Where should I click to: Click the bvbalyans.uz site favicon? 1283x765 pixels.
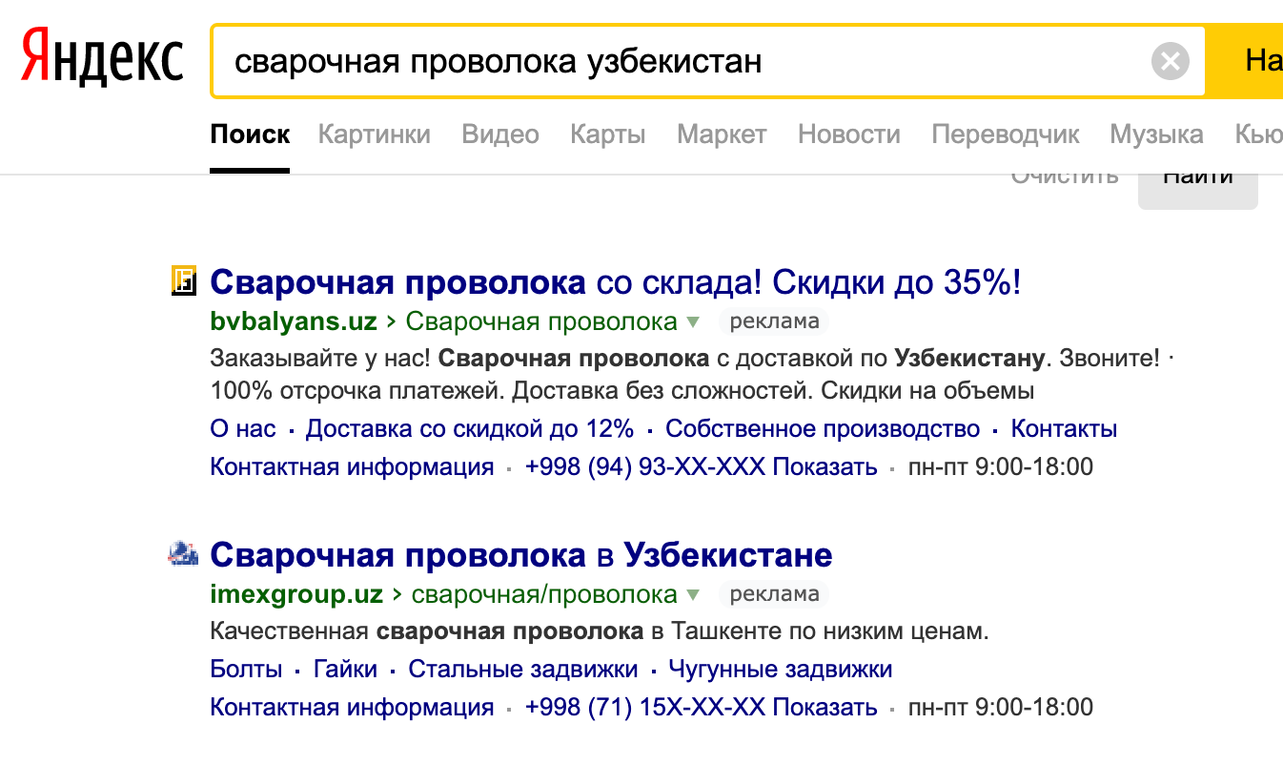tap(183, 280)
